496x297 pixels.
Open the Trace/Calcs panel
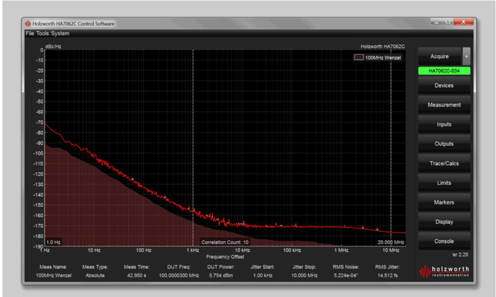point(444,163)
